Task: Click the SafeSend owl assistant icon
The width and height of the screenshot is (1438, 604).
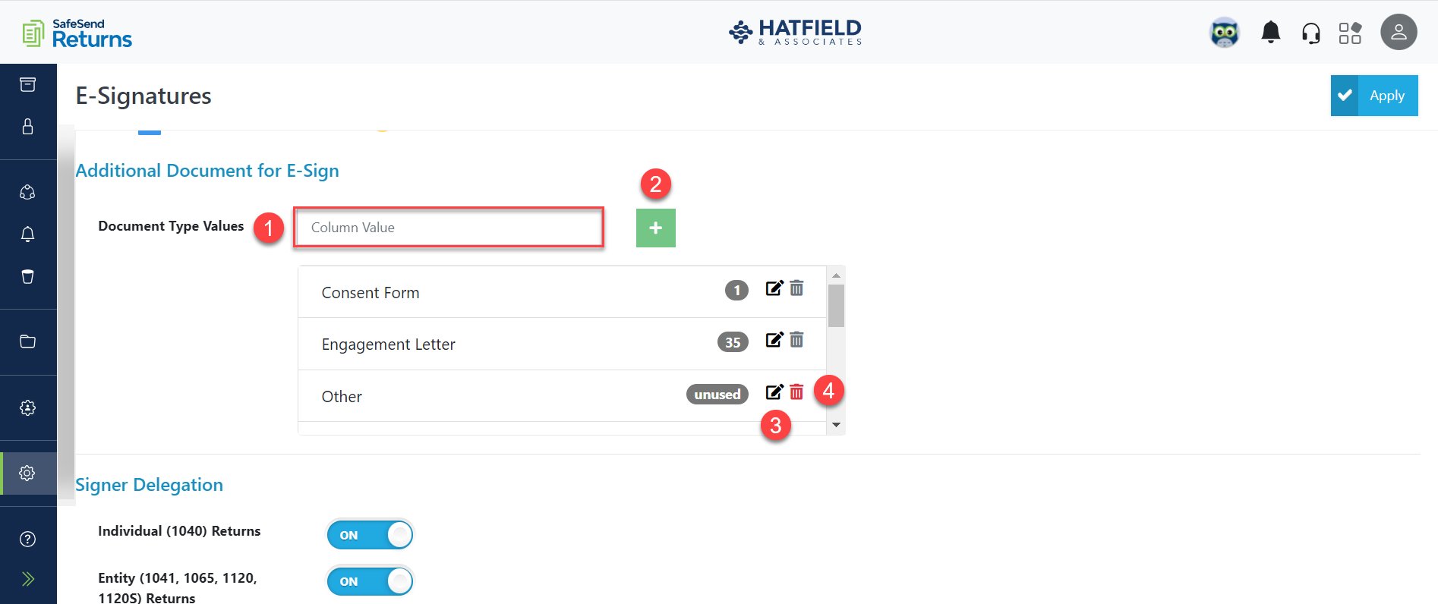Action: (1225, 32)
